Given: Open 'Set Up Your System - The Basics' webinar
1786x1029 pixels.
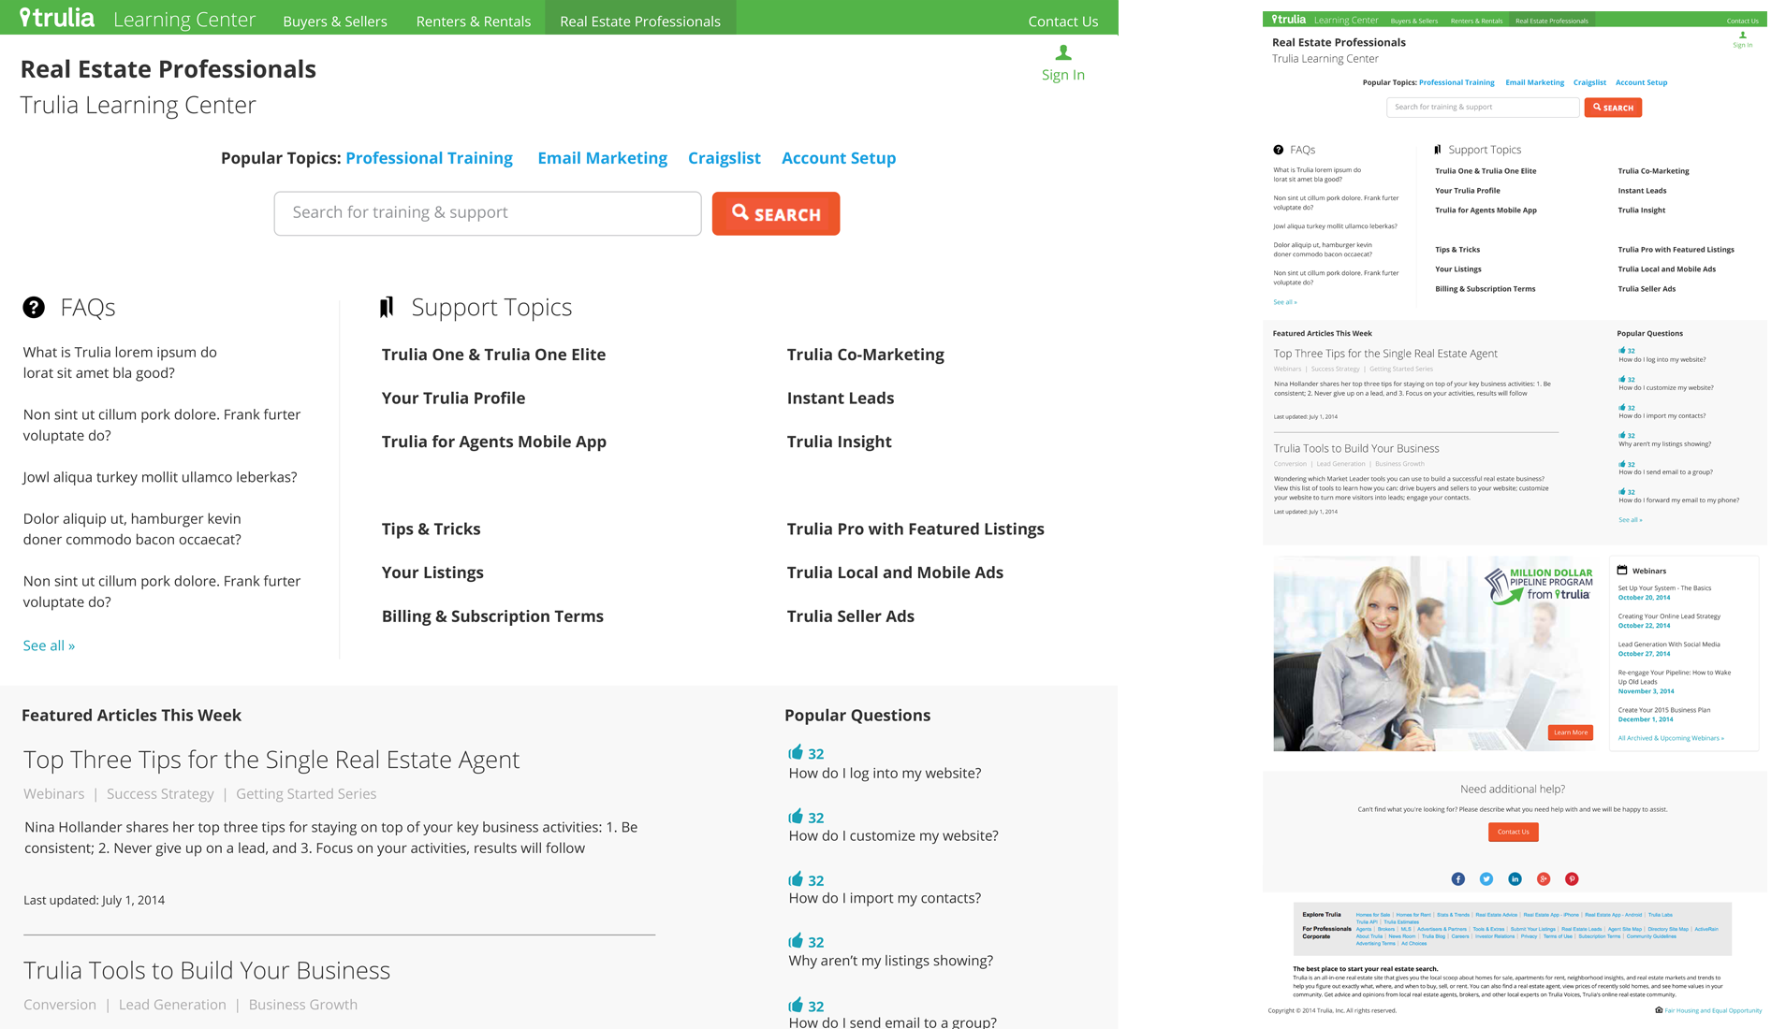Looking at the screenshot, I should [1664, 588].
